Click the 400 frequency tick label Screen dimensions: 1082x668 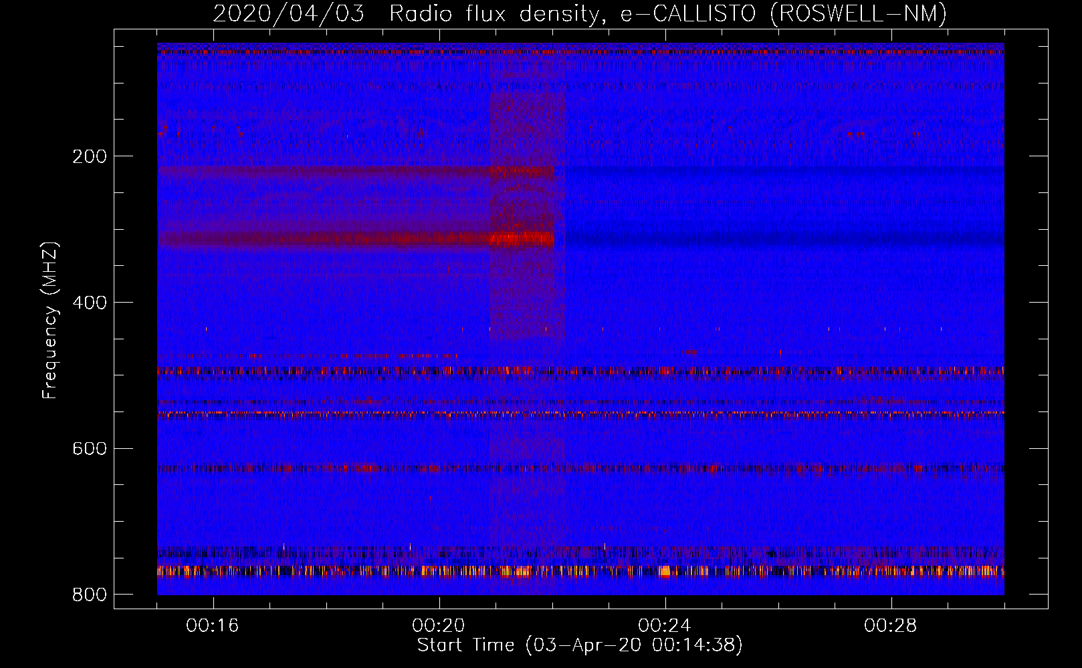click(x=90, y=303)
